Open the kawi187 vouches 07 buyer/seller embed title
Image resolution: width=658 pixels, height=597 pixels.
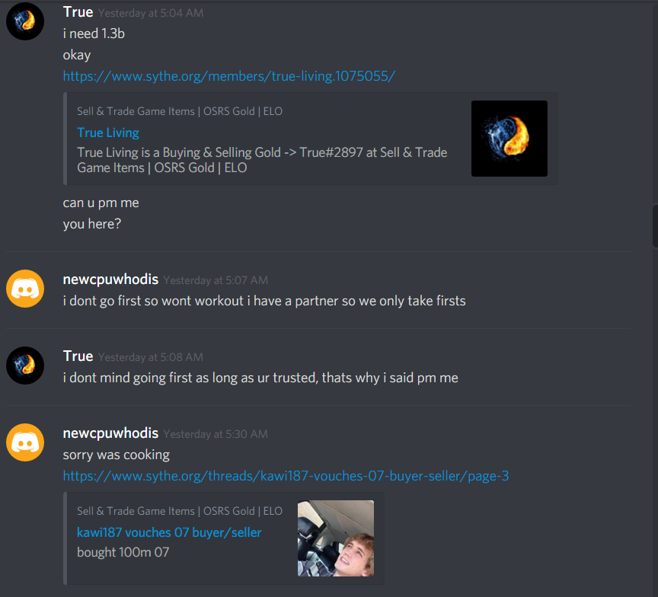pos(169,532)
